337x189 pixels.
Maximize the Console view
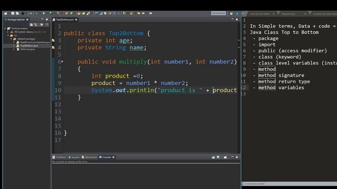(x=237, y=157)
